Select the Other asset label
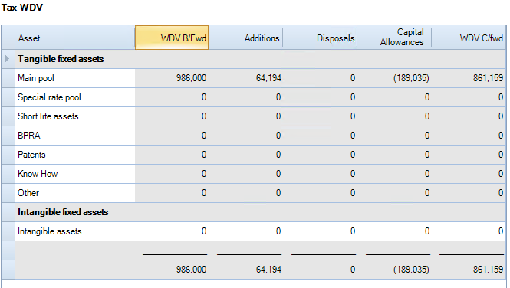The image size is (510, 288). pos(28,193)
